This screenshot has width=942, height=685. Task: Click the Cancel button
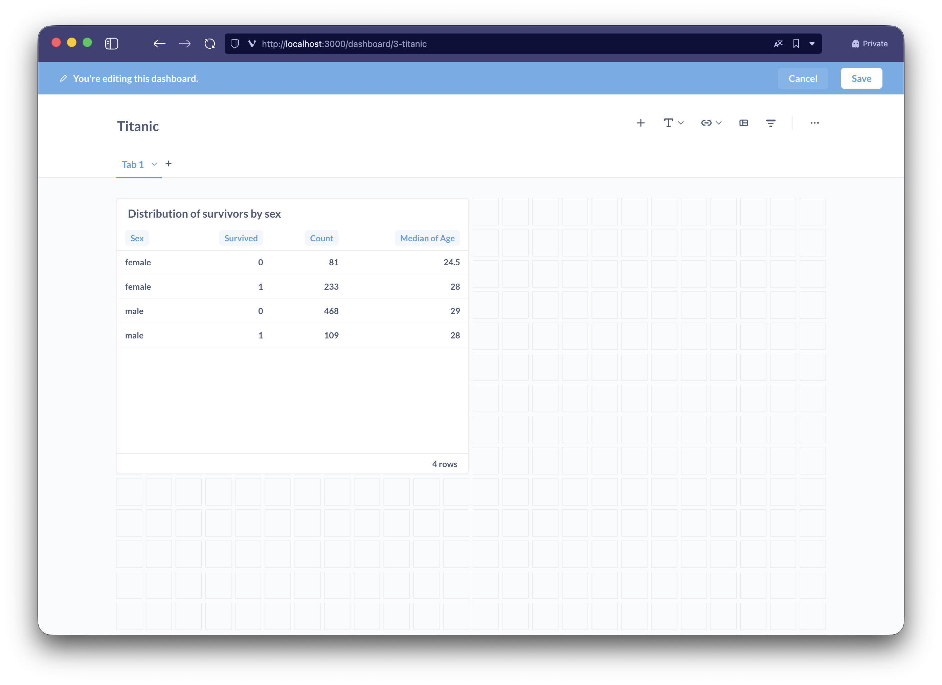coord(803,79)
